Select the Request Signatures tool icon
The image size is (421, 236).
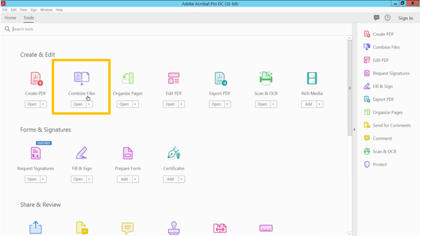[x=35, y=153]
